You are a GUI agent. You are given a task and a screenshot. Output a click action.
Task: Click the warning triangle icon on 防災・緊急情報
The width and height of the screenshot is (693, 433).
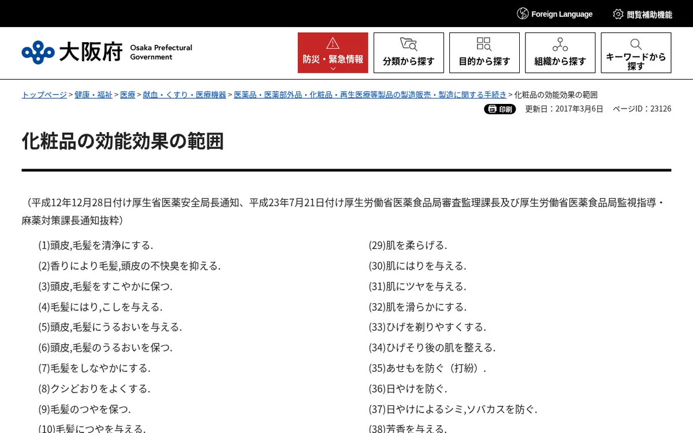pyautogui.click(x=333, y=43)
